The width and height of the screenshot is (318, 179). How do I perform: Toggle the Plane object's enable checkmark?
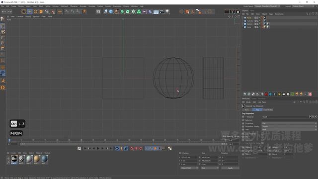(x=259, y=18)
